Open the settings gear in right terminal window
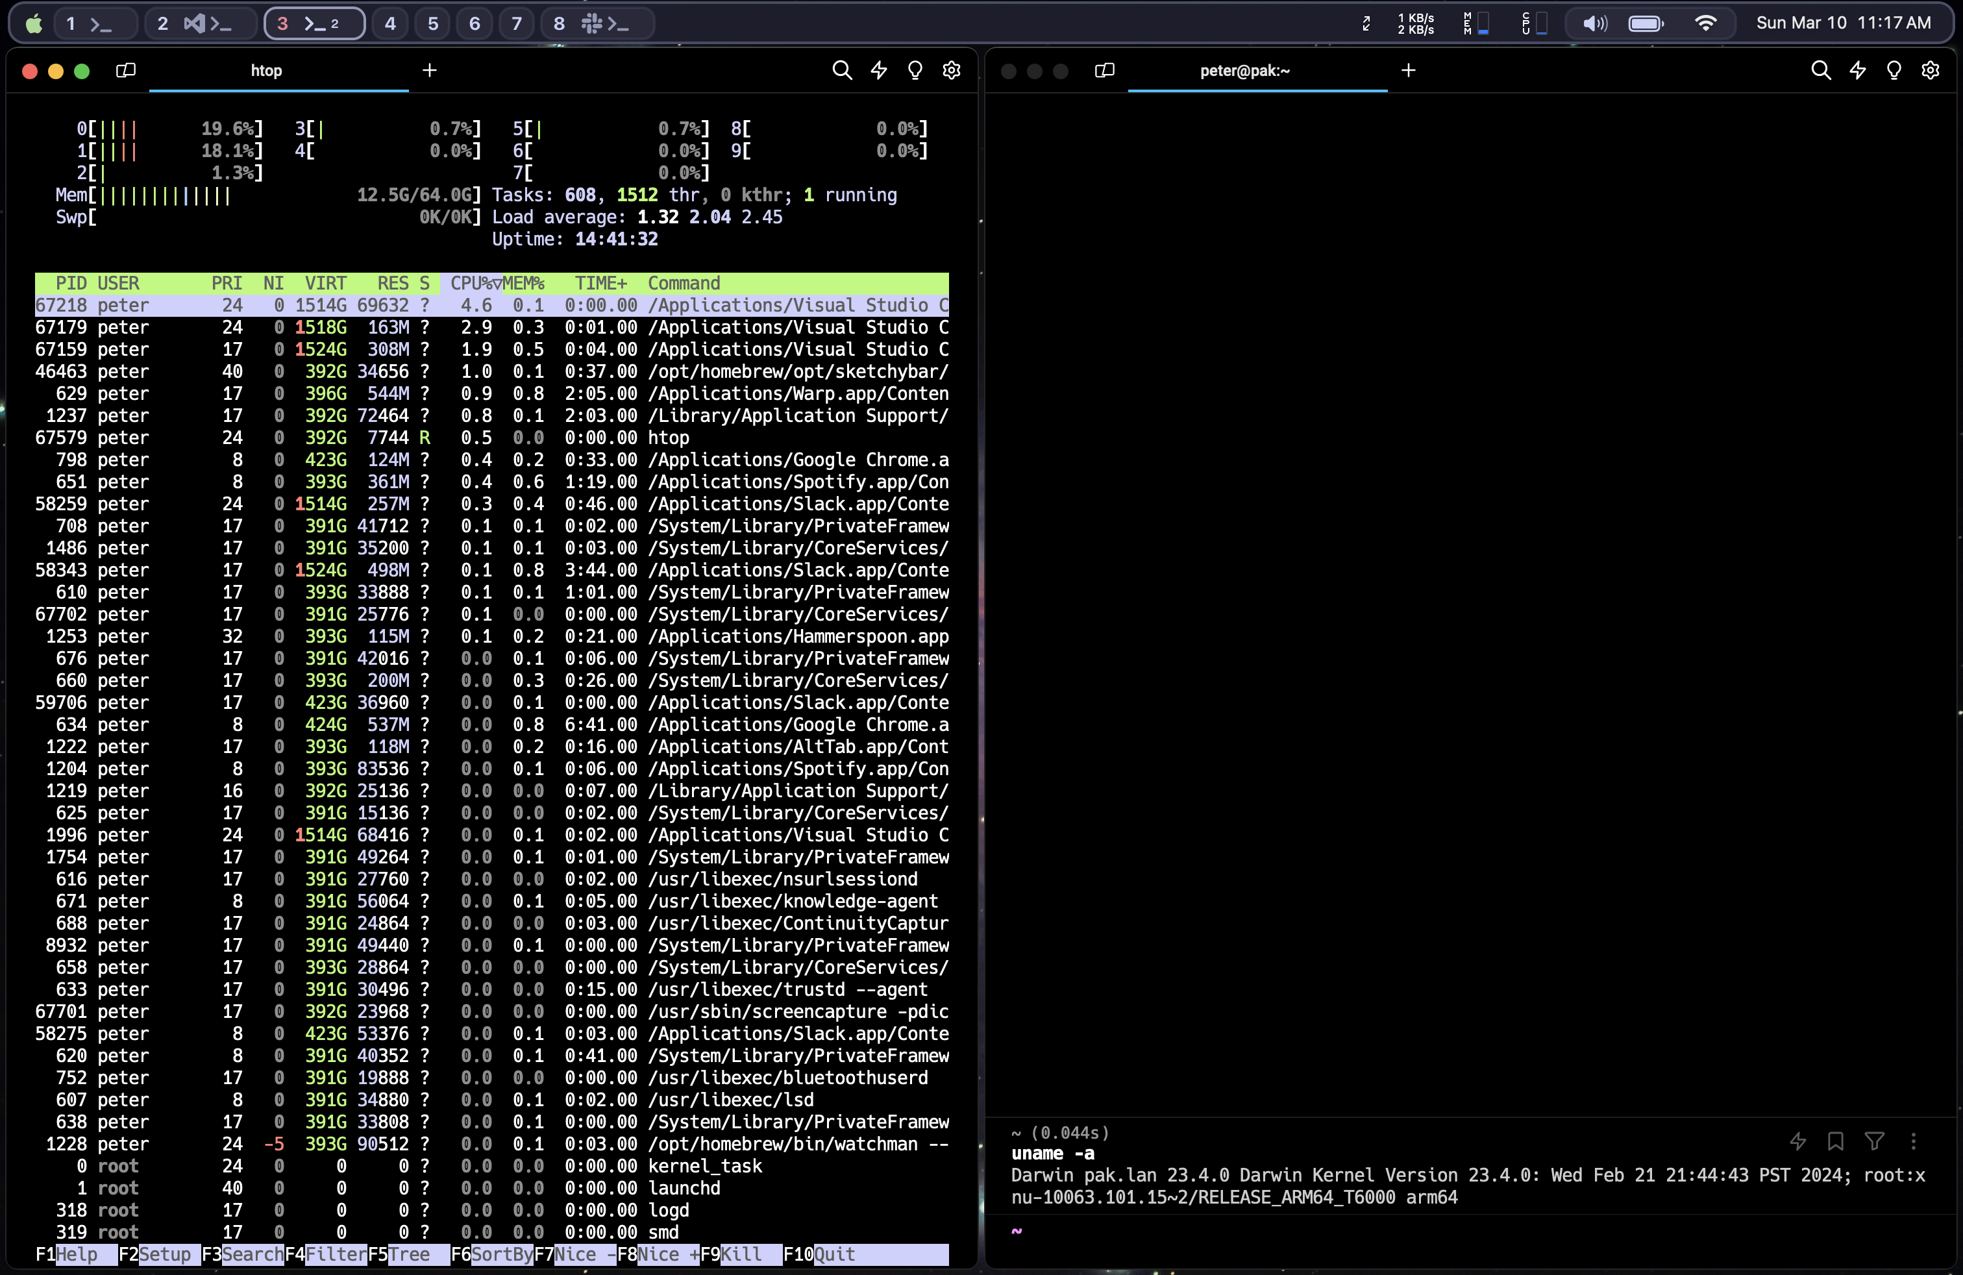This screenshot has height=1275, width=1963. [x=1930, y=71]
